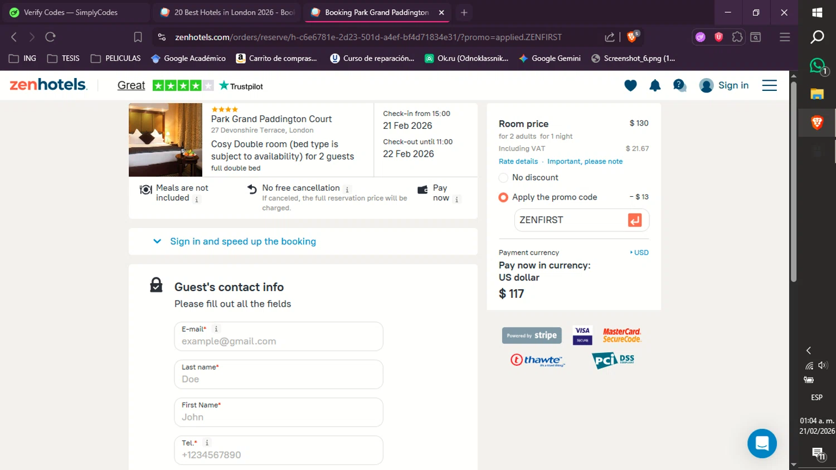Open notifications bell icon
Screen dimensions: 836x470
[655, 85]
